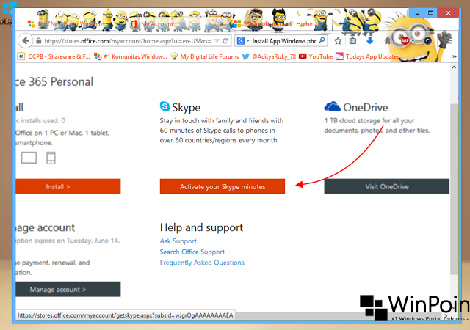
Task: Click the smartphone device icon
Action: 51,158
